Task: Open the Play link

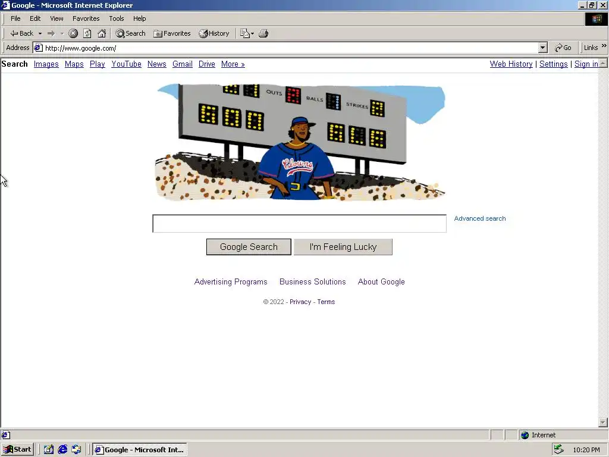Action: [98, 64]
